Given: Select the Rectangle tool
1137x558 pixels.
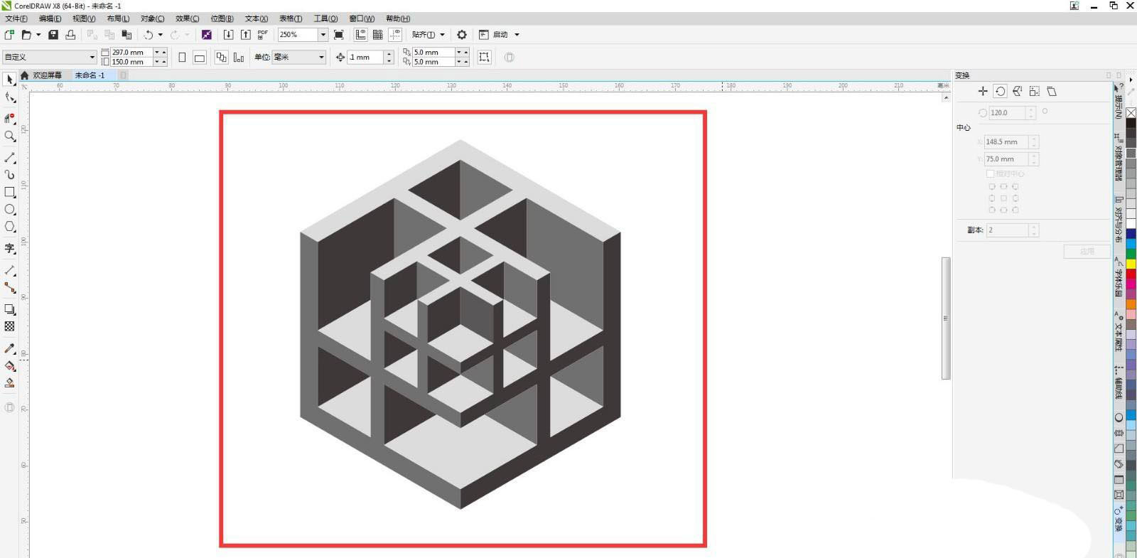Looking at the screenshot, I should 10,193.
